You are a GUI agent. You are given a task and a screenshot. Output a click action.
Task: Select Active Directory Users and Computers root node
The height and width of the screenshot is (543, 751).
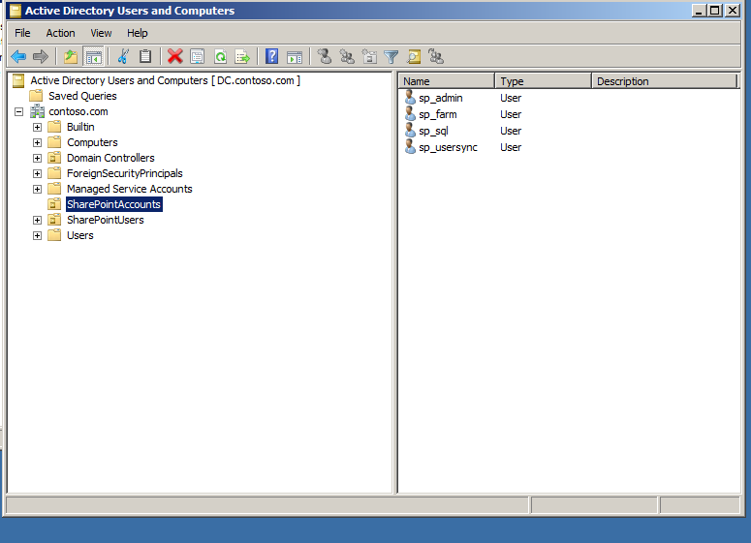[x=166, y=80]
